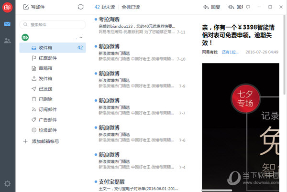Open the 新浪微博 email dated 7-4

click(140, 160)
